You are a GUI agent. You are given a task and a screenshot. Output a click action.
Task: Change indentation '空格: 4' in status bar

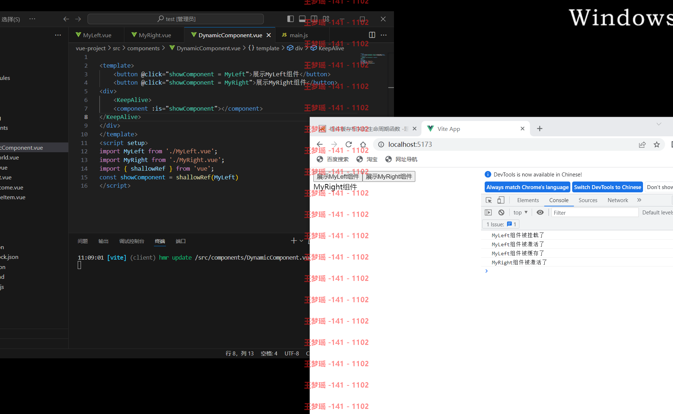[269, 354]
